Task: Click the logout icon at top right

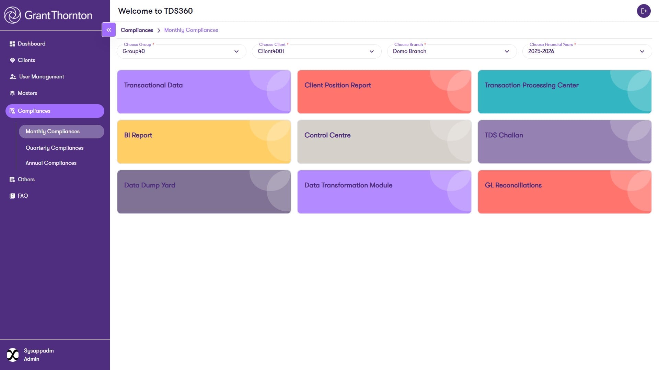Action: pos(644,11)
